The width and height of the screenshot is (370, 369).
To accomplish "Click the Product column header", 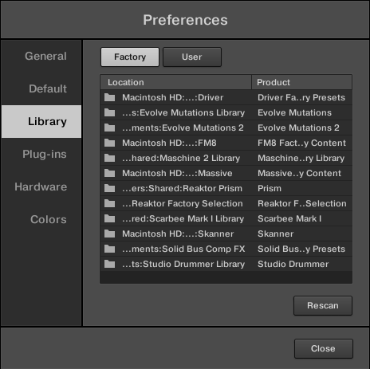I will (302, 82).
